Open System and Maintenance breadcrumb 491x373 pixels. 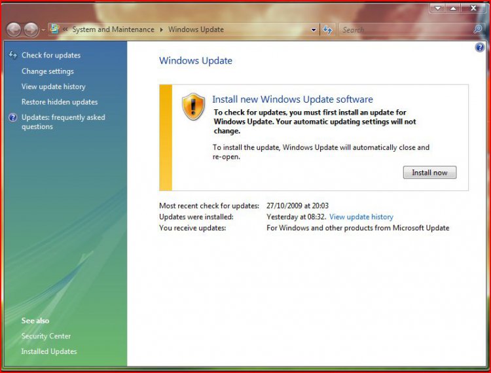coord(113,29)
